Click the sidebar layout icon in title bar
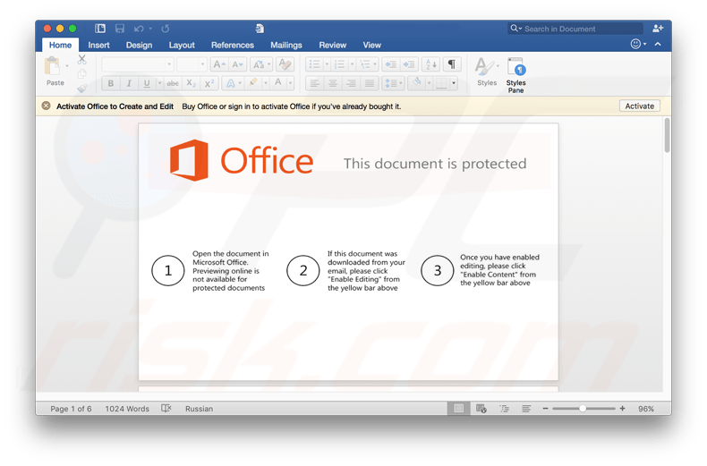This screenshot has width=707, height=466. pos(100,29)
